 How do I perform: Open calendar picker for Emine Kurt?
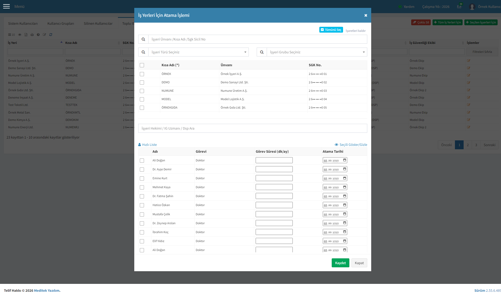[345, 178]
